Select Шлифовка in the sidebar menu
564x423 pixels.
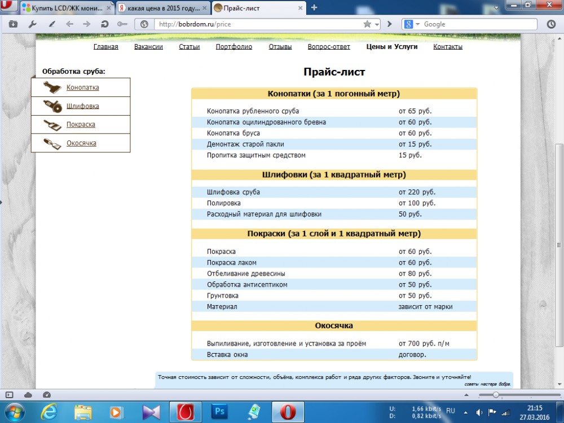click(82, 106)
